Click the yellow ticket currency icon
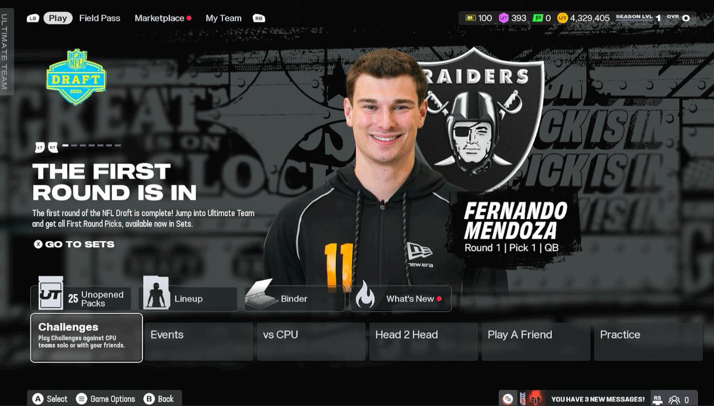Image resolution: width=714 pixels, height=406 pixels. click(470, 18)
